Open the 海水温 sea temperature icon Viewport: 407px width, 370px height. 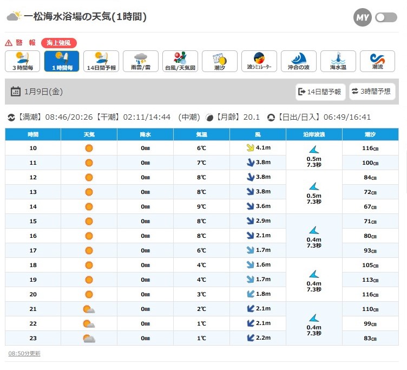(x=338, y=61)
